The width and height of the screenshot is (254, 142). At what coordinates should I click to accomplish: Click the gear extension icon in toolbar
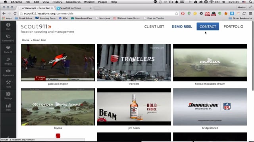[201, 13]
